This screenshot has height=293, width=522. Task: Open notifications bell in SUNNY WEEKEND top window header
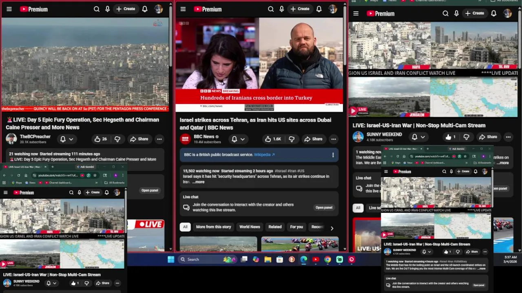click(x=493, y=13)
